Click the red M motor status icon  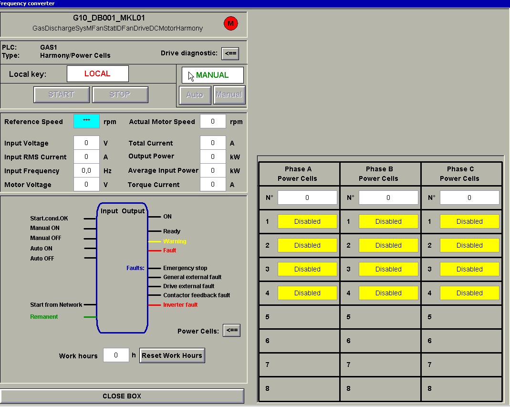(231, 23)
